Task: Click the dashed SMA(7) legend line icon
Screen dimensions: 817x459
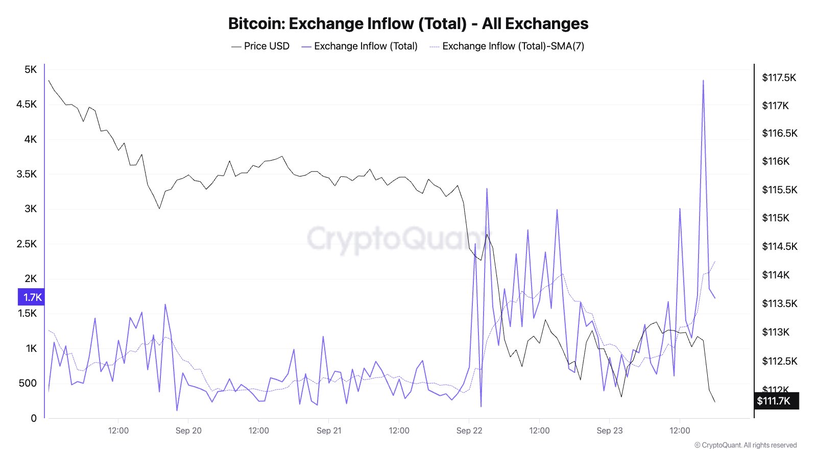Action: click(435, 47)
